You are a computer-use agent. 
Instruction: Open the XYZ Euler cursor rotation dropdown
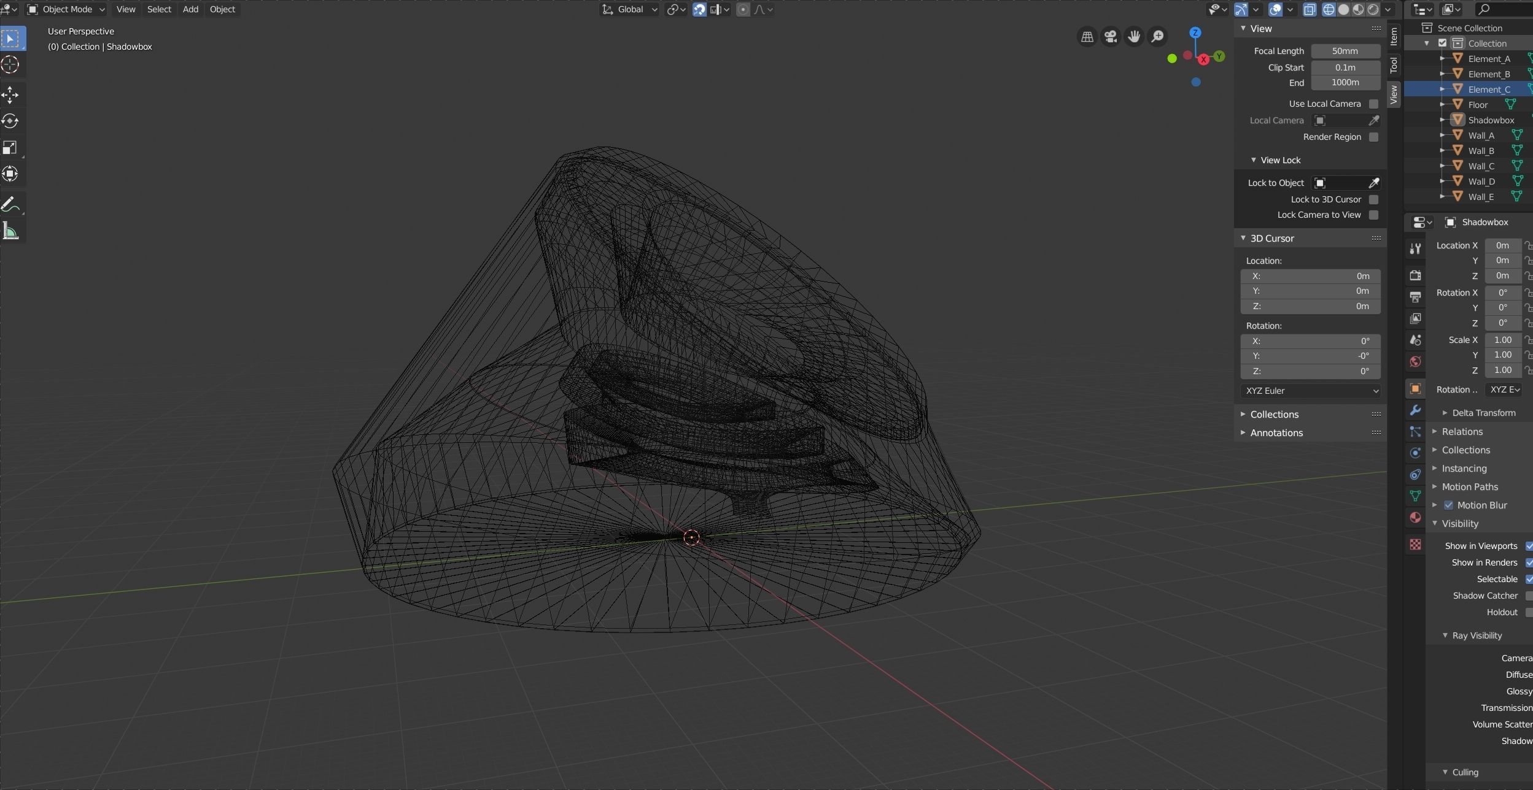click(1310, 391)
